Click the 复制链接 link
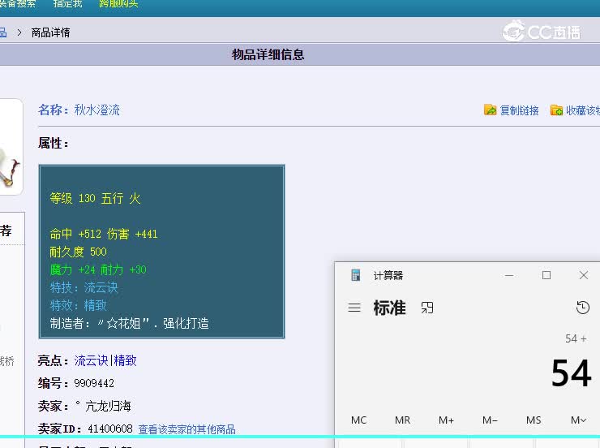This screenshot has width=600, height=448. (519, 110)
